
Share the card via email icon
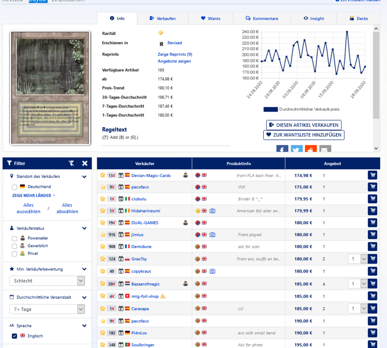point(325,149)
